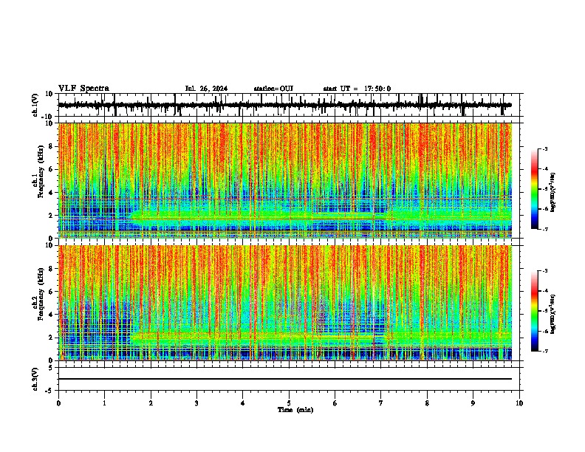Click inside the ch.2 spectrogram panel
The height and width of the screenshot is (452, 585).
pyautogui.click(x=285, y=303)
